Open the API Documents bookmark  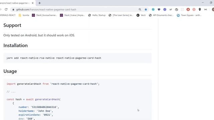(161, 15)
